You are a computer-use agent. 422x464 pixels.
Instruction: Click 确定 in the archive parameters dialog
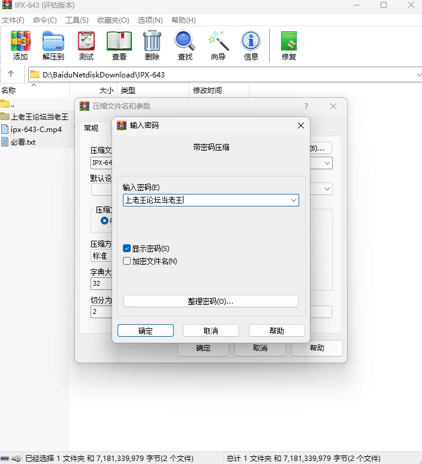tap(203, 348)
